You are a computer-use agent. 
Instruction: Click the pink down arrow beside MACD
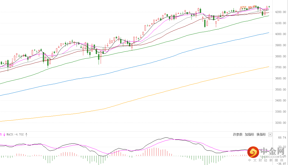pos(4,134)
